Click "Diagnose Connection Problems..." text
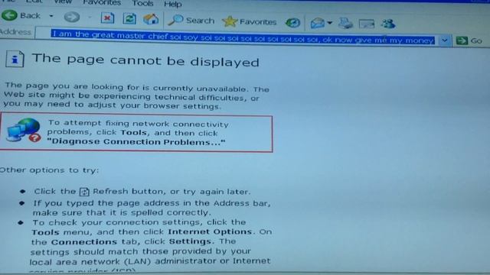Viewport: 490px width, 275px height. pos(136,141)
